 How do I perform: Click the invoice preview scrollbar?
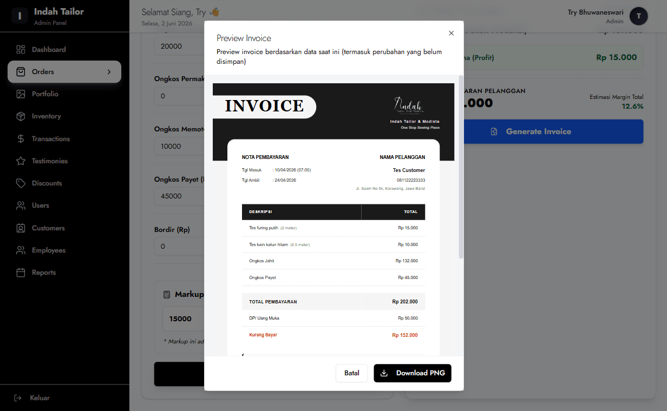[461, 168]
